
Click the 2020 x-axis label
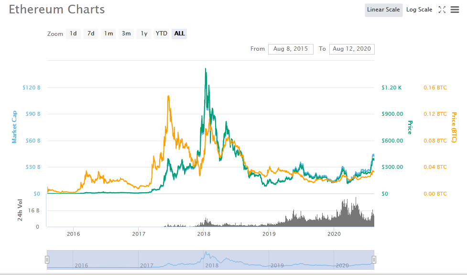point(334,234)
